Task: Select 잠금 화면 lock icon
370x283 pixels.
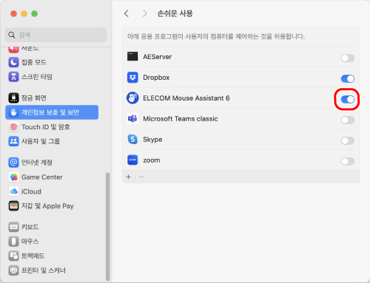Action: point(13,98)
